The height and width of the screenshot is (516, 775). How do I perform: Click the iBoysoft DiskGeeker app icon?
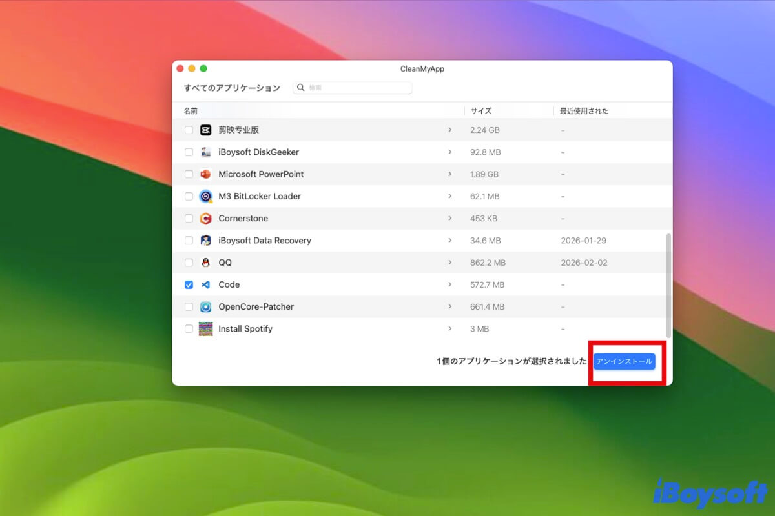click(x=207, y=152)
